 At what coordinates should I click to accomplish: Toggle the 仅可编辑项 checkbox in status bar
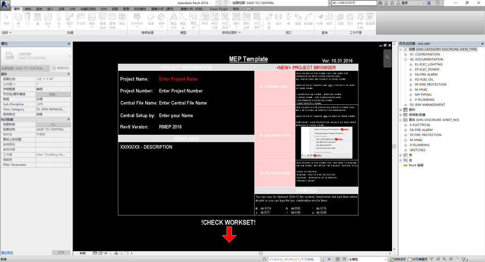pos(410,259)
